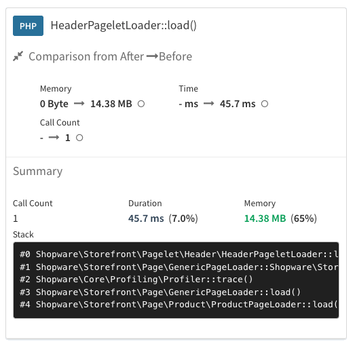Select stack frame #3 GenericPageLoader::load()
The width and height of the screenshot is (355, 346).
(160, 292)
